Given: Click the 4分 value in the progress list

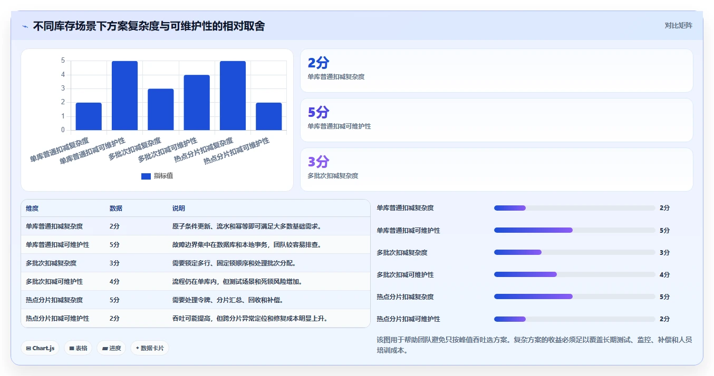Looking at the screenshot, I should (x=664, y=275).
